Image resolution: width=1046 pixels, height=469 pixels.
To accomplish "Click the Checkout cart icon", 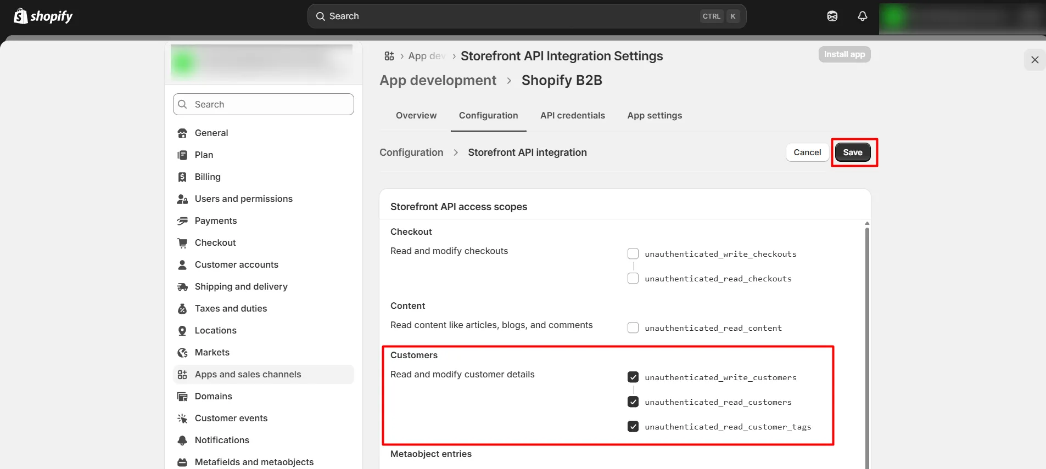I will tap(182, 243).
